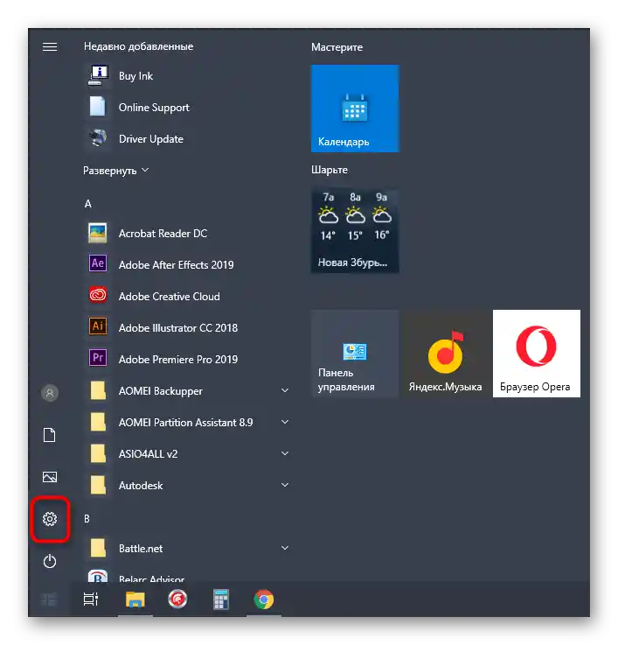Expand the recently added list with Развернуть
The image size is (618, 645).
pyautogui.click(x=116, y=171)
